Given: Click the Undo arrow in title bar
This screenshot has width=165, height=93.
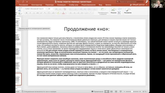Looking at the screenshot, I should click(x=18, y=2).
